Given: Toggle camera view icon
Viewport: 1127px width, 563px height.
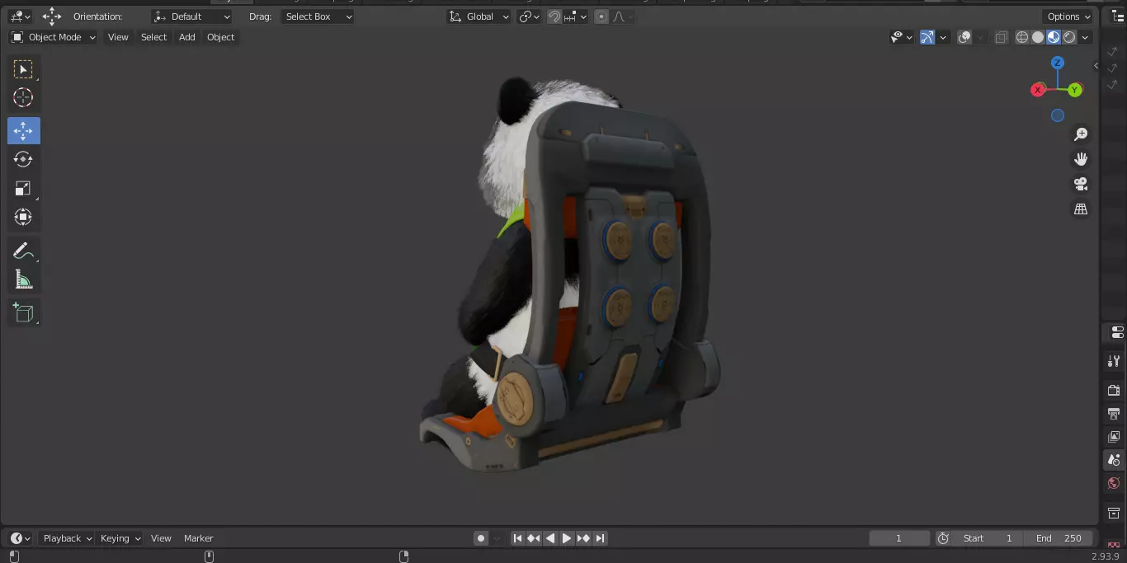Looking at the screenshot, I should tap(1081, 184).
